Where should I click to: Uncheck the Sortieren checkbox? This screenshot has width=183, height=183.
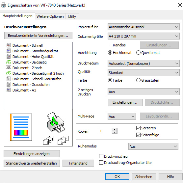click(138, 128)
